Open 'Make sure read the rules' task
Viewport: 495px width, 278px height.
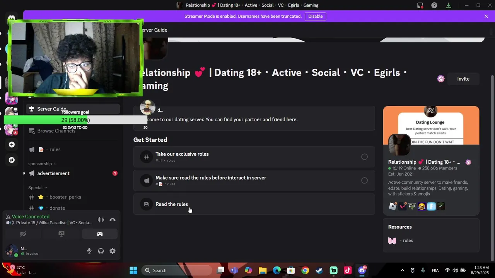(254, 181)
